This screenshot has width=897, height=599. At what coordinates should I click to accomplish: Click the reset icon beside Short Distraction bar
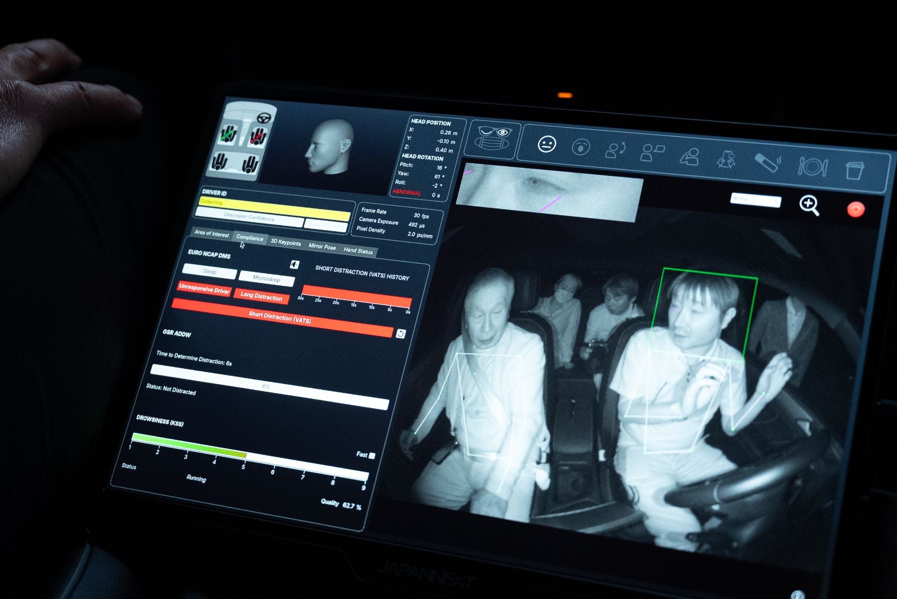point(401,334)
